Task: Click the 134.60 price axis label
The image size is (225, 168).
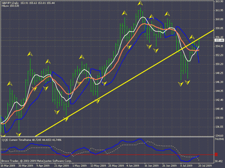Action: 219,136
